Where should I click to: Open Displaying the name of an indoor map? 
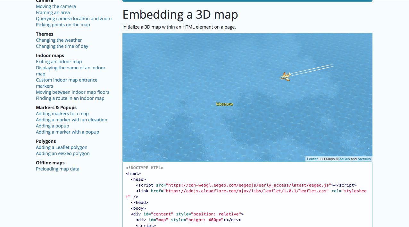click(71, 71)
